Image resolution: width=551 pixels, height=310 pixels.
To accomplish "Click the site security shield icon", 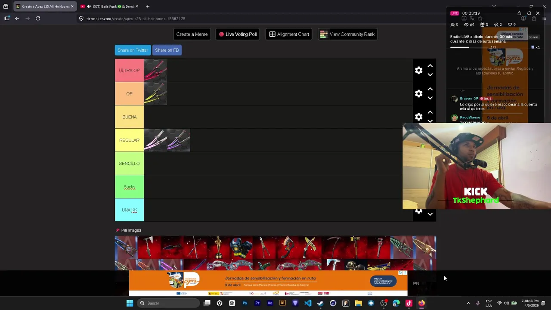I will [x=81, y=19].
